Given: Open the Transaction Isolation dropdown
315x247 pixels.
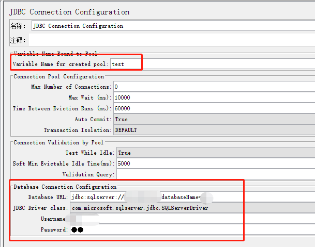Looking at the screenshot, I should click(x=213, y=130).
